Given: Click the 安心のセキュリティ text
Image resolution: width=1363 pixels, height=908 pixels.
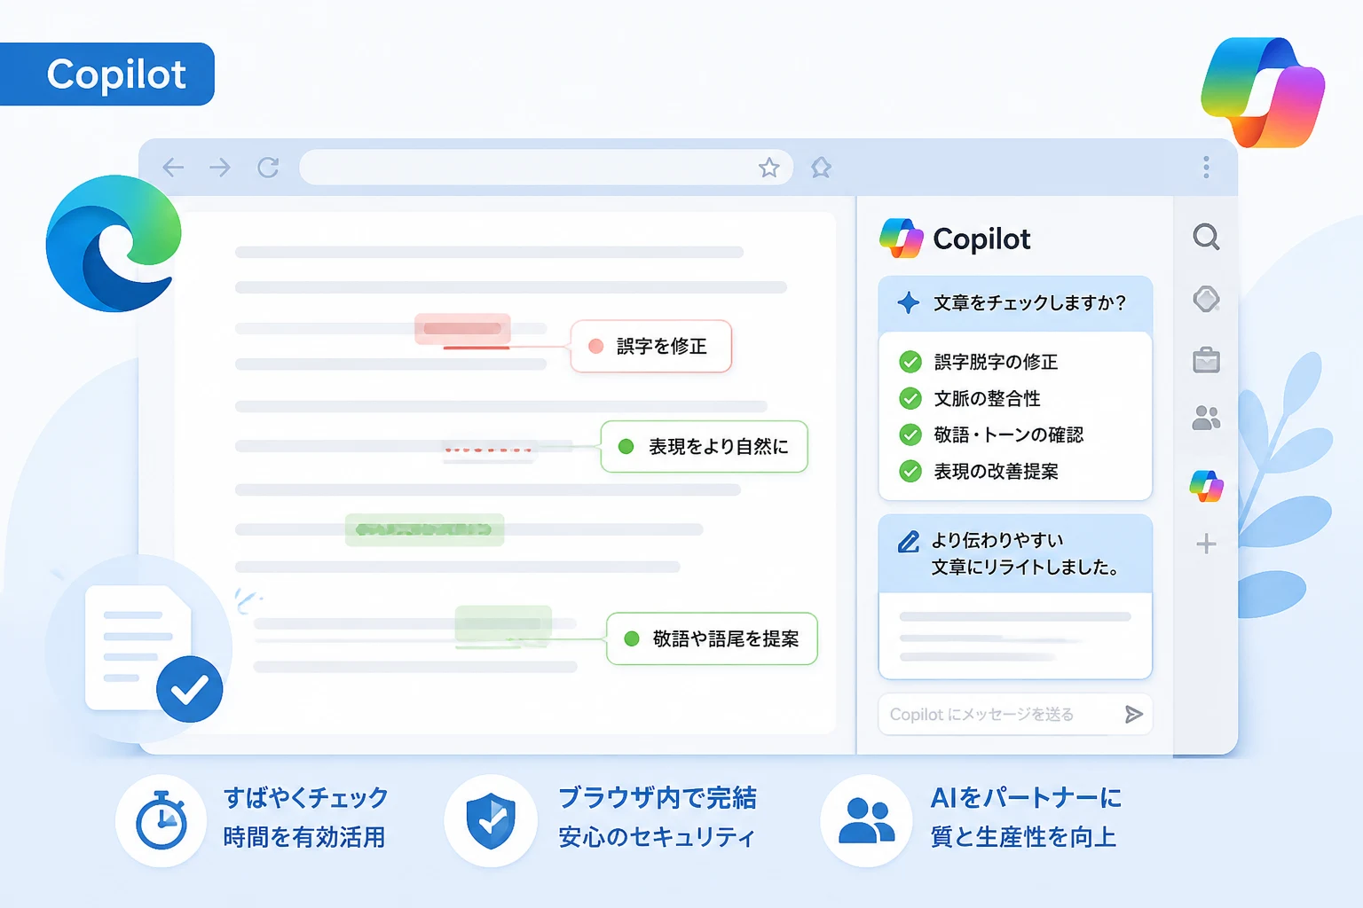Looking at the screenshot, I should (x=657, y=837).
